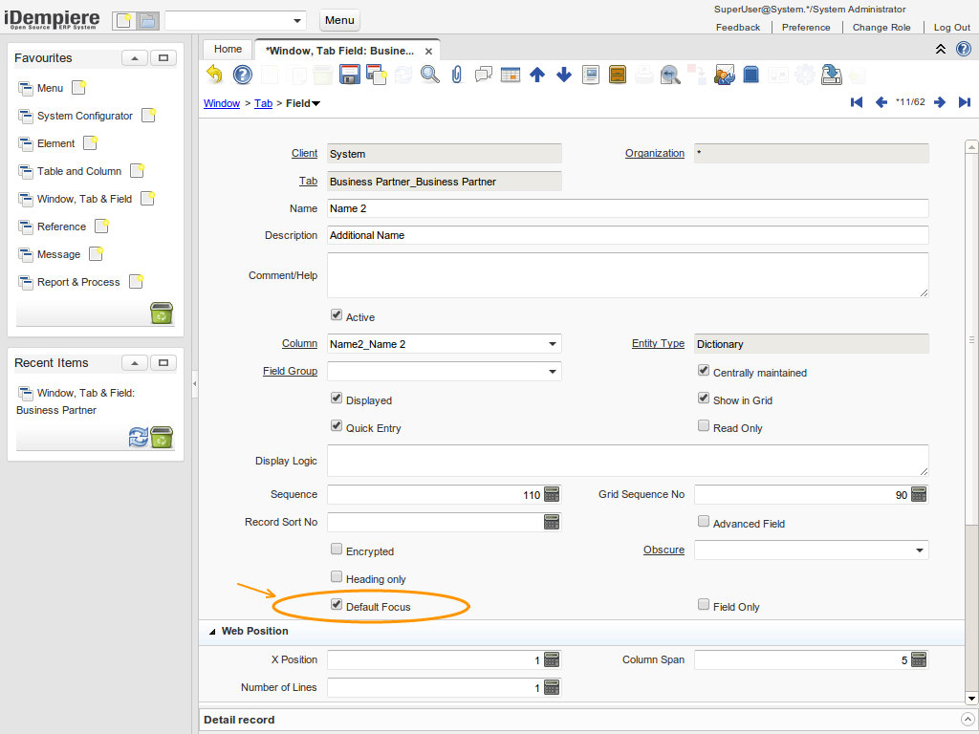Switch to grid view with the grid toggle icon

[x=511, y=75]
